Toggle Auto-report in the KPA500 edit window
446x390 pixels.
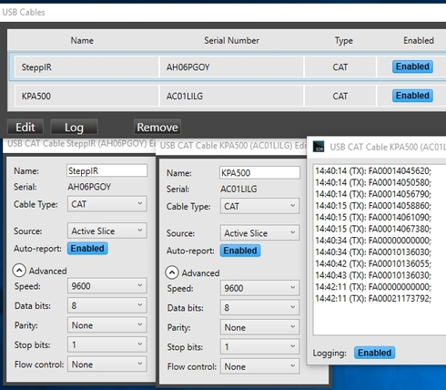[x=240, y=251]
